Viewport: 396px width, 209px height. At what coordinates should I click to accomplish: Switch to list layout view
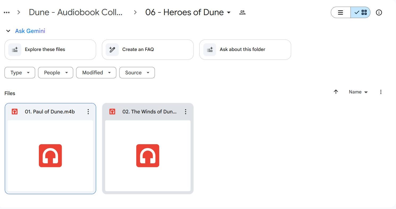coord(340,12)
